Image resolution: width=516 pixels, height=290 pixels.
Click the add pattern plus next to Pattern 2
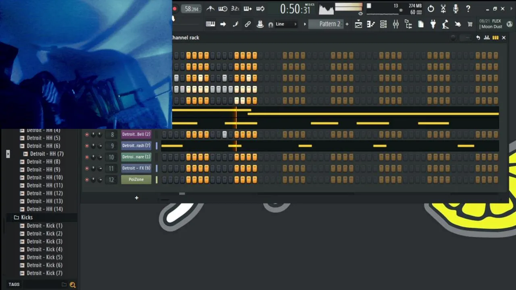(347, 24)
